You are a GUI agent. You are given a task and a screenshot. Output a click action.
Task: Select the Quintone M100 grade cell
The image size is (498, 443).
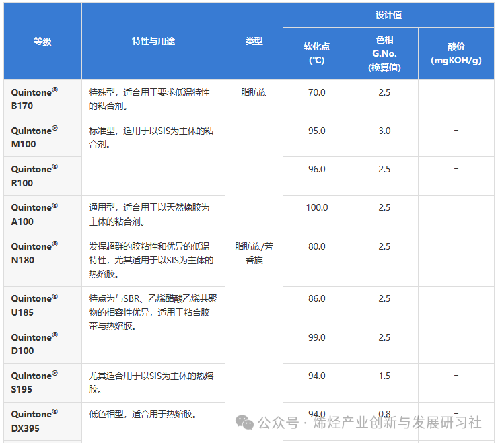pyautogui.click(x=42, y=137)
